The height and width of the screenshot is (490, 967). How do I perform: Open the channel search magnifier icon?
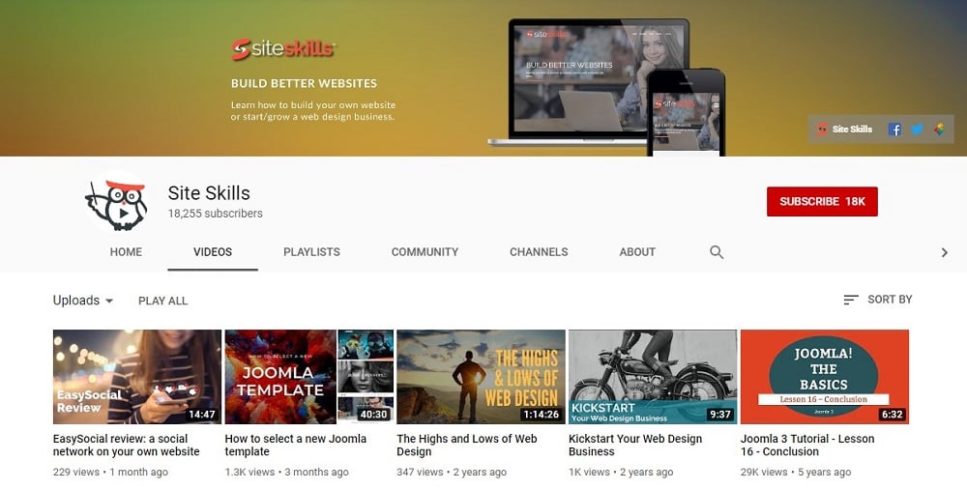(717, 252)
